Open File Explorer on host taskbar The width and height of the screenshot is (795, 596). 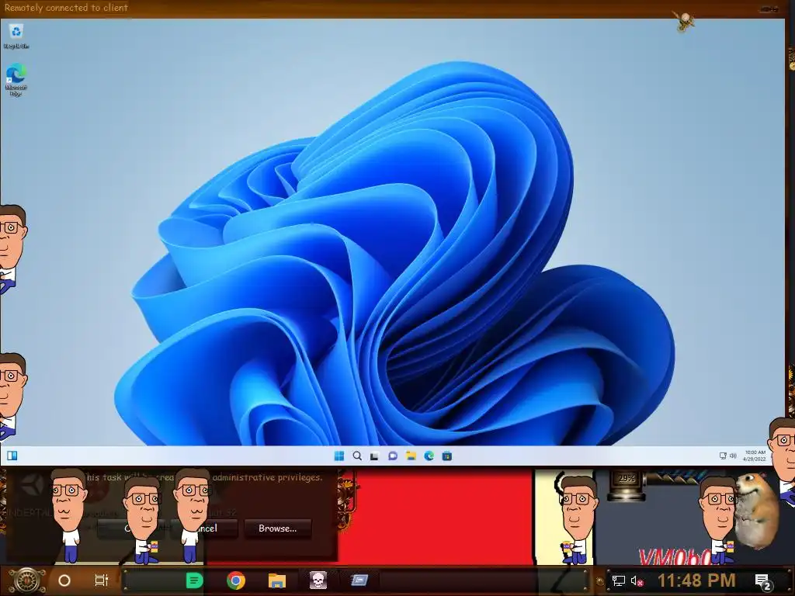pos(277,580)
